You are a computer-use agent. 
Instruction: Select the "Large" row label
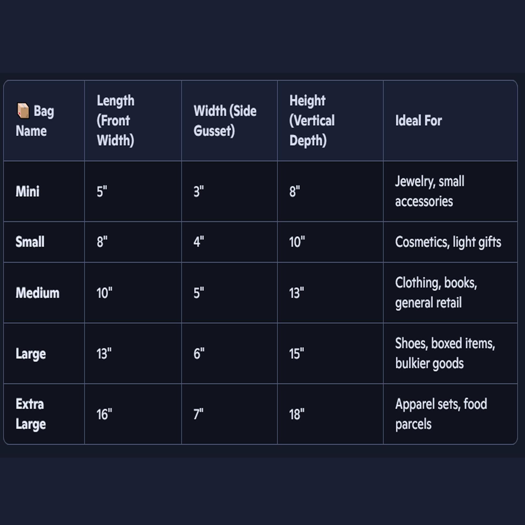tap(31, 354)
